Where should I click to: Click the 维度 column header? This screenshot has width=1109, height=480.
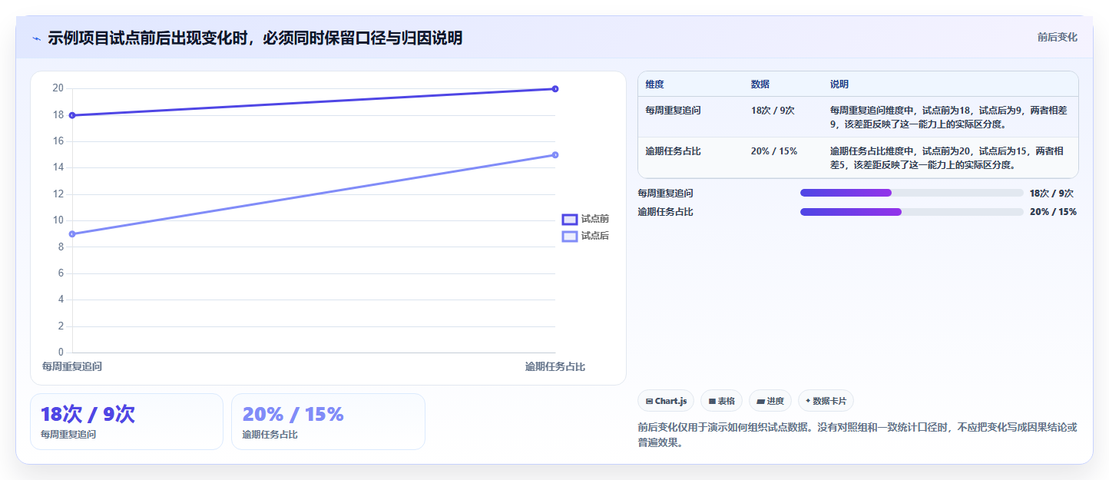(x=655, y=84)
